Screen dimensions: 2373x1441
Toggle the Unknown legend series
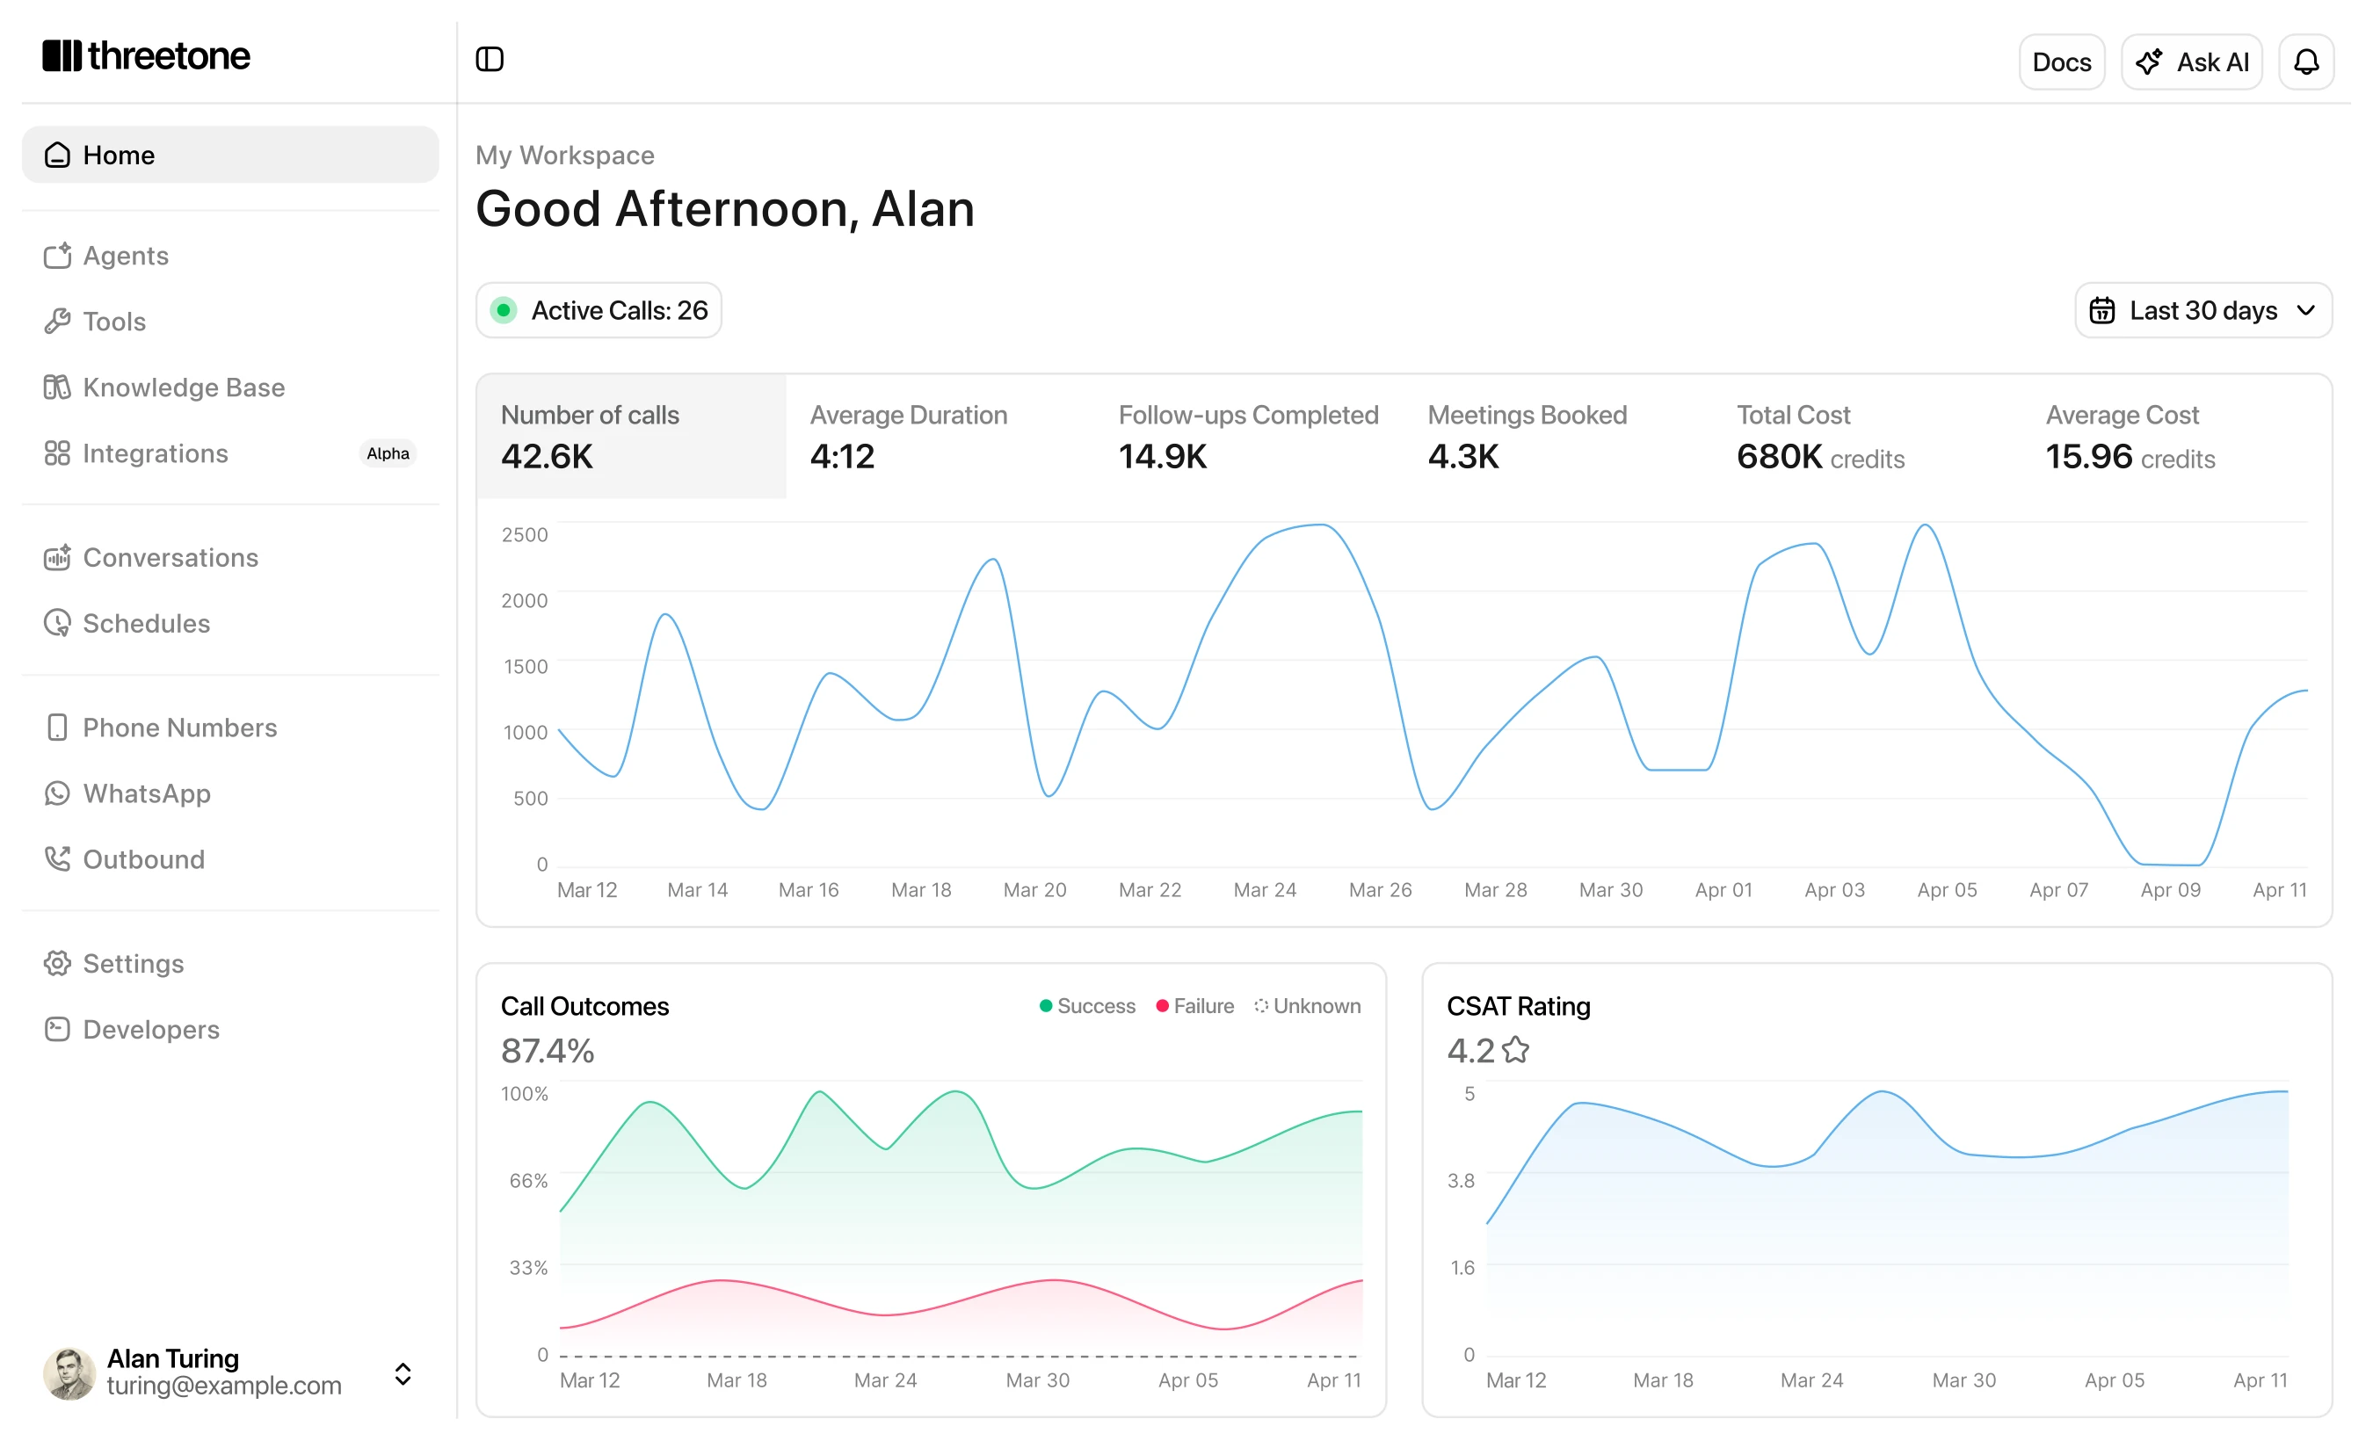(1307, 1006)
